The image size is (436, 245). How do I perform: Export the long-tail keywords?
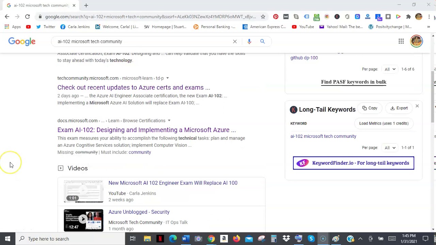pos(399,108)
